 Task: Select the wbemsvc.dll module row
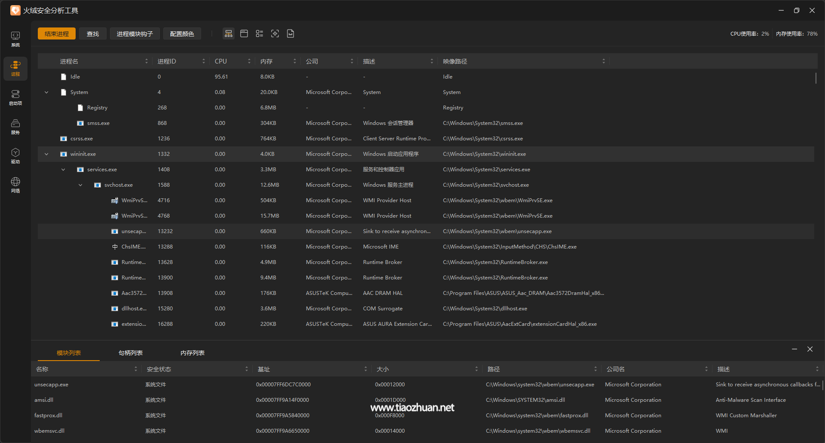pyautogui.click(x=426, y=431)
